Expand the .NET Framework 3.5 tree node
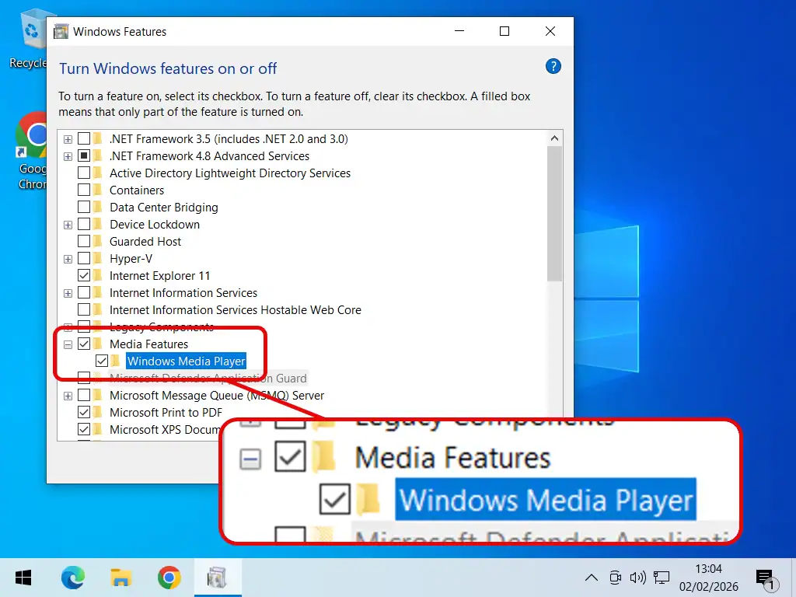Image resolution: width=796 pixels, height=597 pixels. click(x=68, y=138)
